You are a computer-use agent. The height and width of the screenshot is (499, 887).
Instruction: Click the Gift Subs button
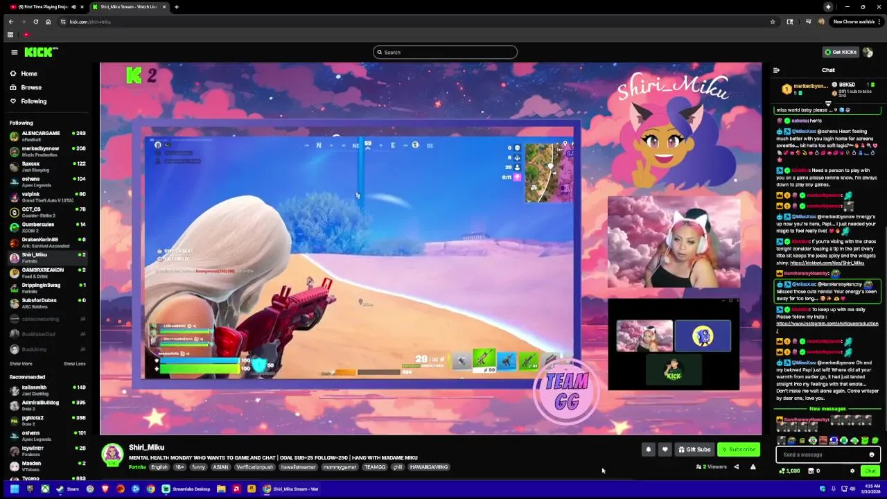694,449
